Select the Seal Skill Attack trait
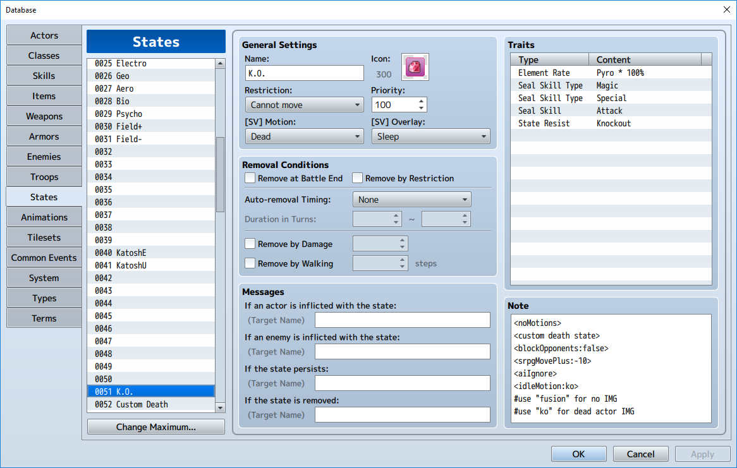Screen dimensions: 737x468 611,111
